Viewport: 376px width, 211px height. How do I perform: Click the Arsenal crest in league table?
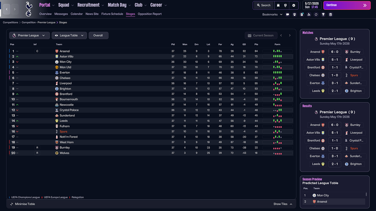coord(57,51)
